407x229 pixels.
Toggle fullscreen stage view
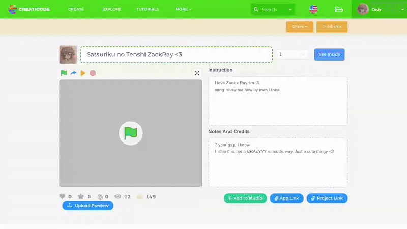click(x=197, y=73)
